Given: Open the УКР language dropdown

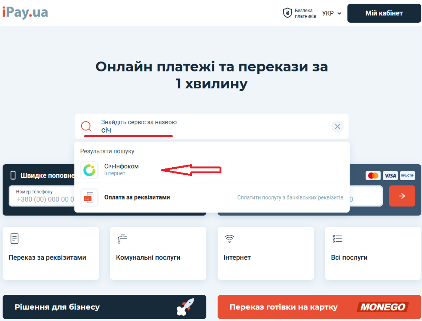Looking at the screenshot, I should click(332, 13).
